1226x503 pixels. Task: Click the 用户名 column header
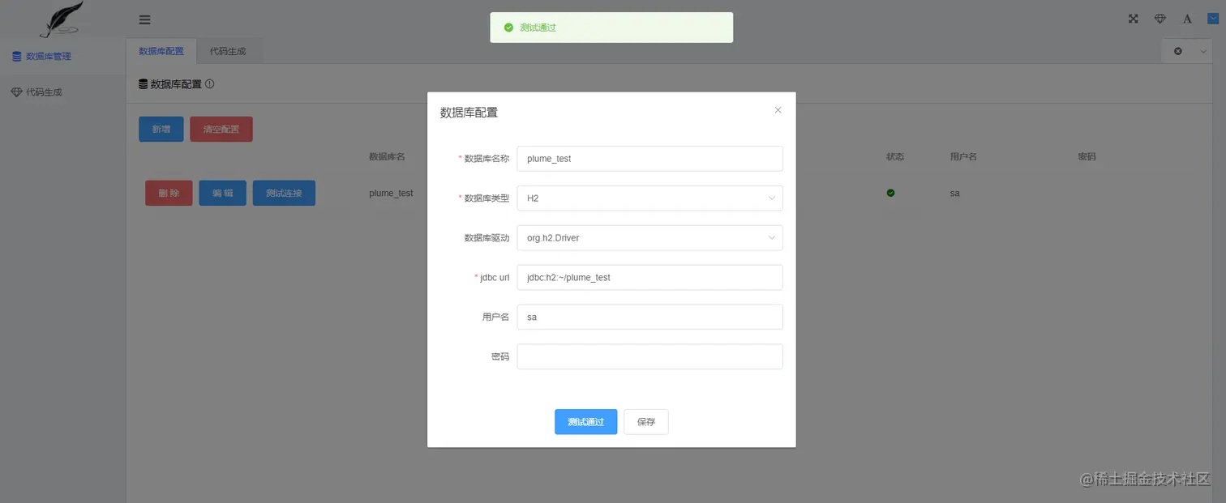(x=963, y=156)
